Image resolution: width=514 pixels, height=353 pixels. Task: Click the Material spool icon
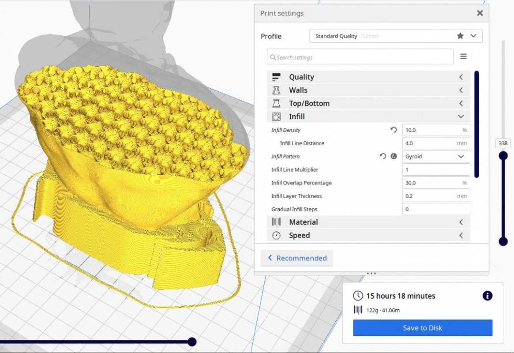point(276,222)
